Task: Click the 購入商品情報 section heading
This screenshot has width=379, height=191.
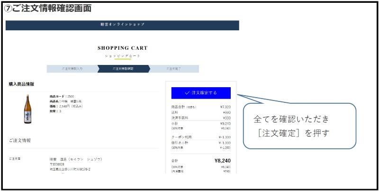Action: [x=21, y=84]
